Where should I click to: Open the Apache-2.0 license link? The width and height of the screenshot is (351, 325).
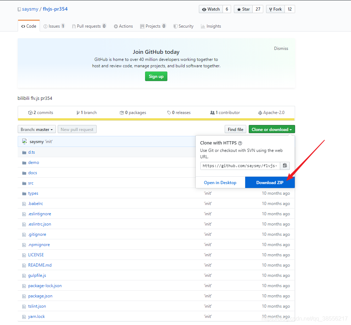[x=271, y=113]
